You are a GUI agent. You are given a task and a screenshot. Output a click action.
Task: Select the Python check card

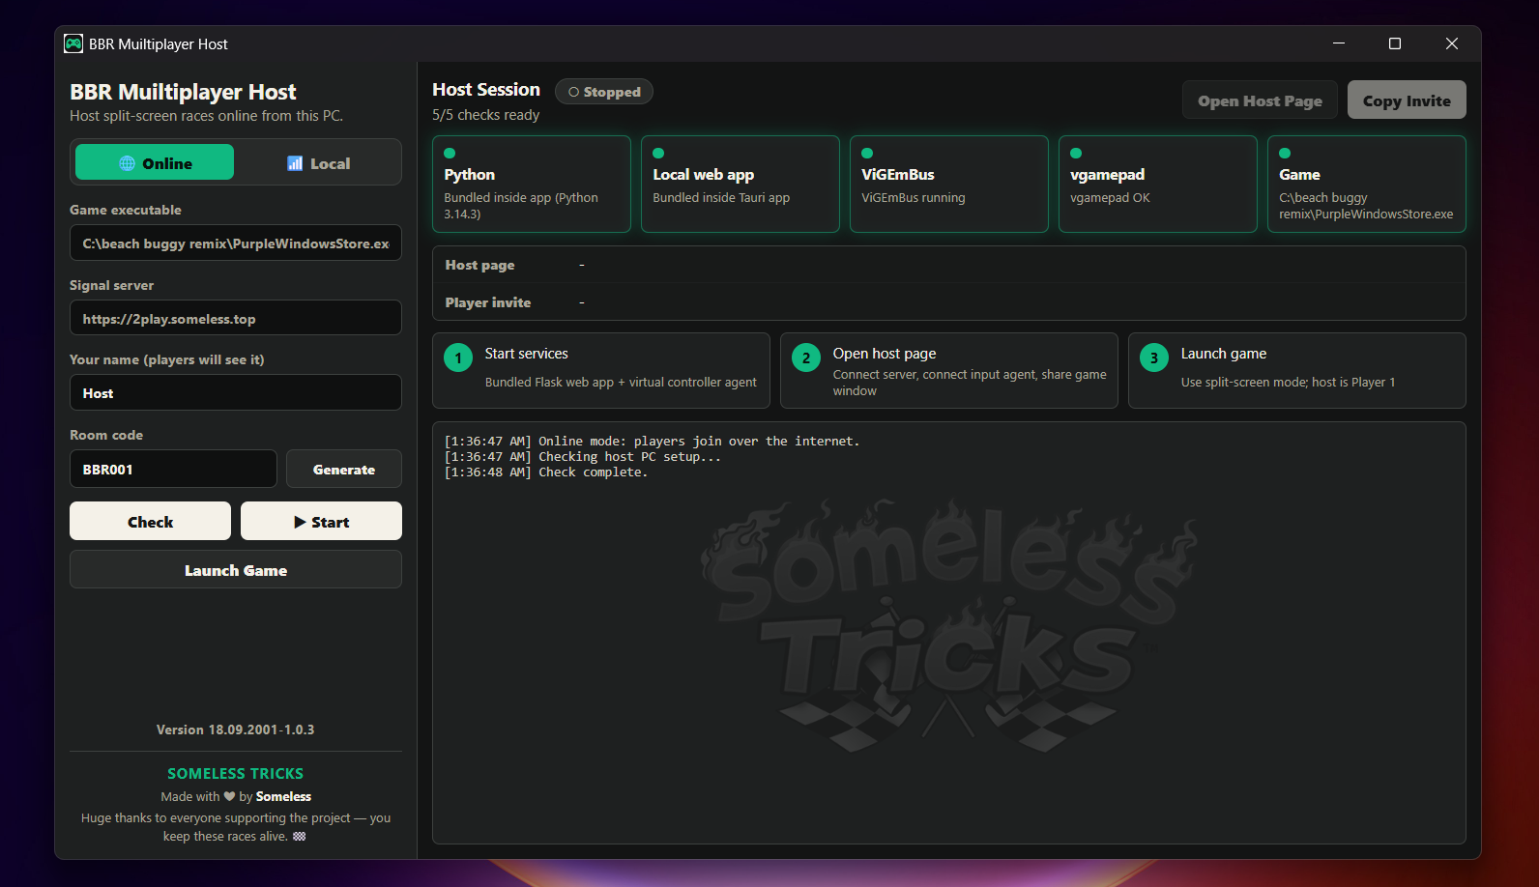pos(532,184)
